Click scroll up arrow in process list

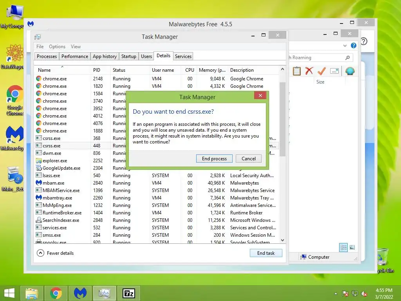(x=282, y=69)
